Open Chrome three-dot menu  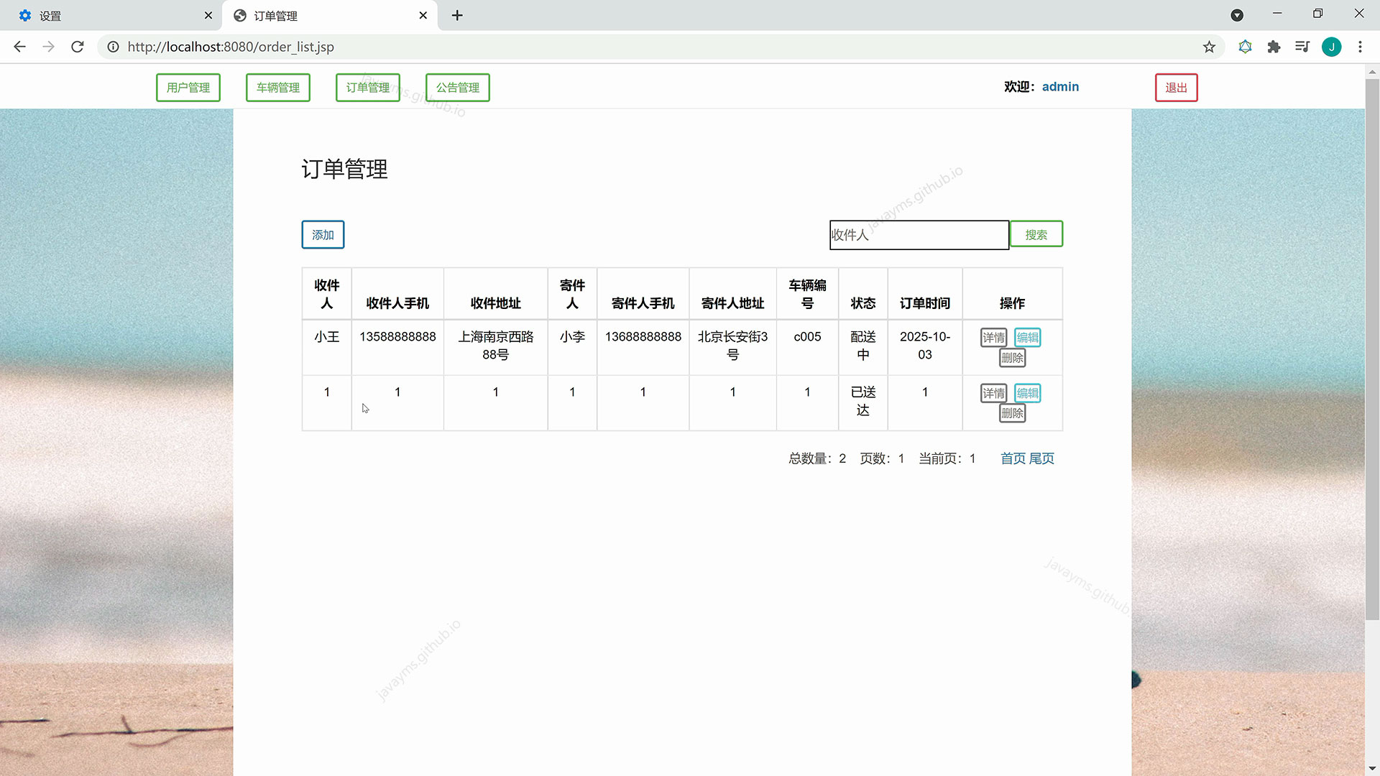pos(1360,47)
